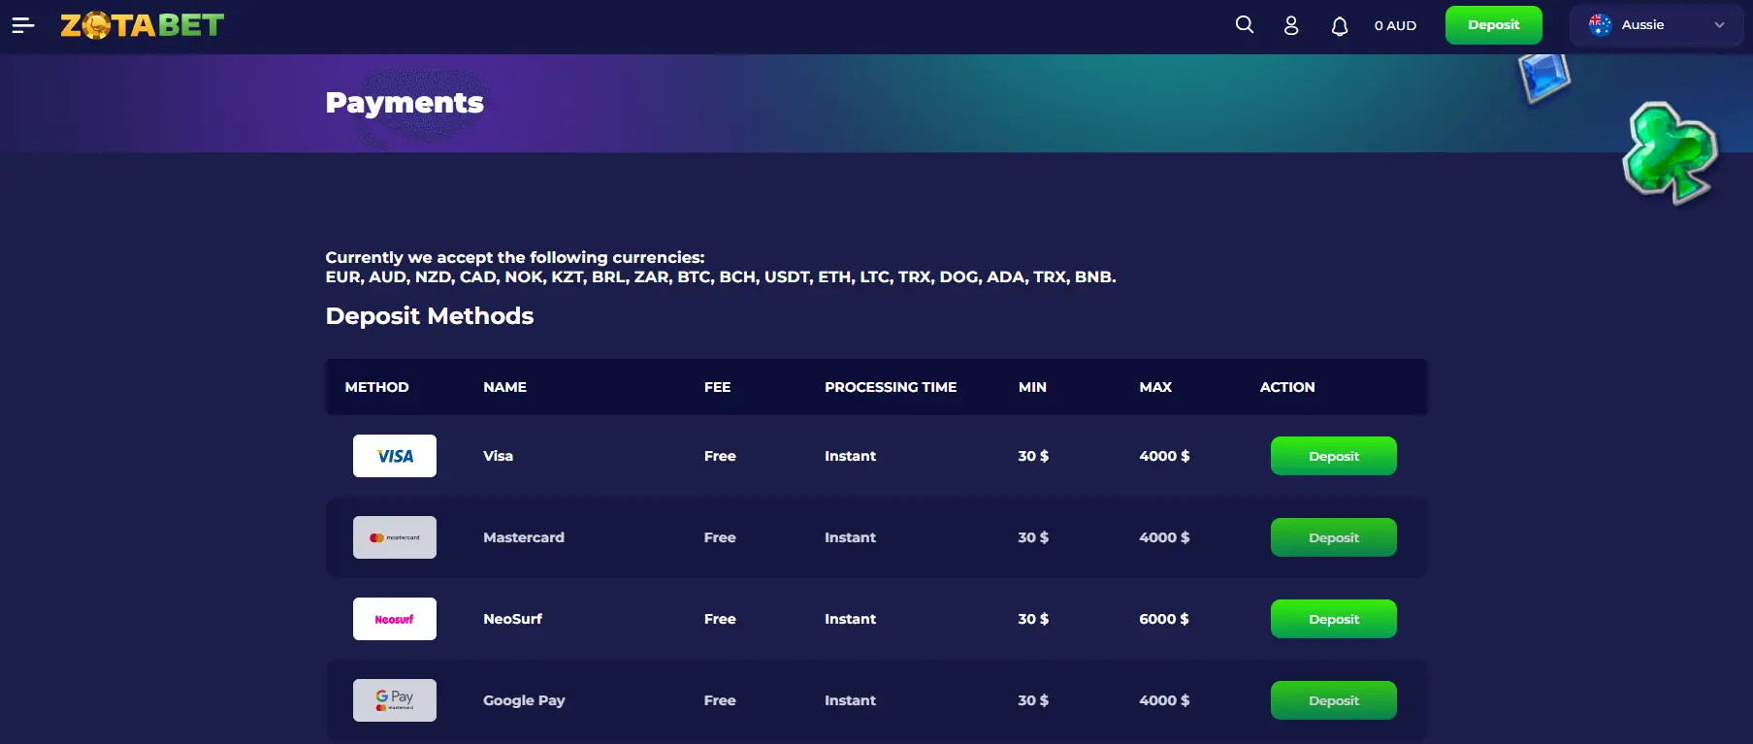The height and width of the screenshot is (744, 1753).
Task: Click the Visa card logo
Action: pos(395,456)
